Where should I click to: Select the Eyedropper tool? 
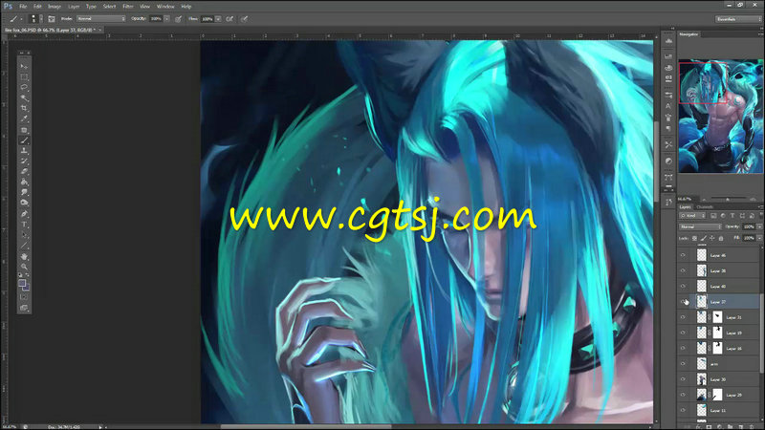click(x=24, y=118)
